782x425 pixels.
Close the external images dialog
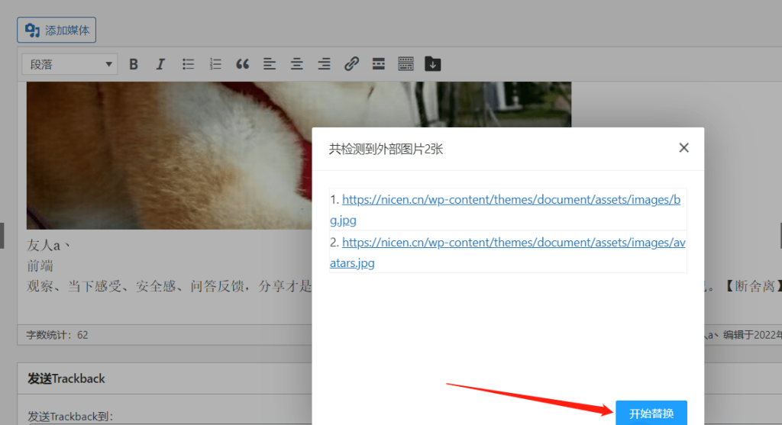tap(683, 148)
